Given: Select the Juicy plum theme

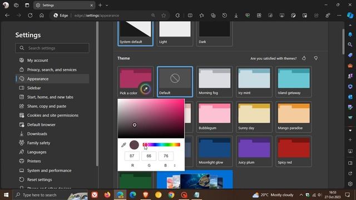Looking at the screenshot, I should [x=254, y=151].
